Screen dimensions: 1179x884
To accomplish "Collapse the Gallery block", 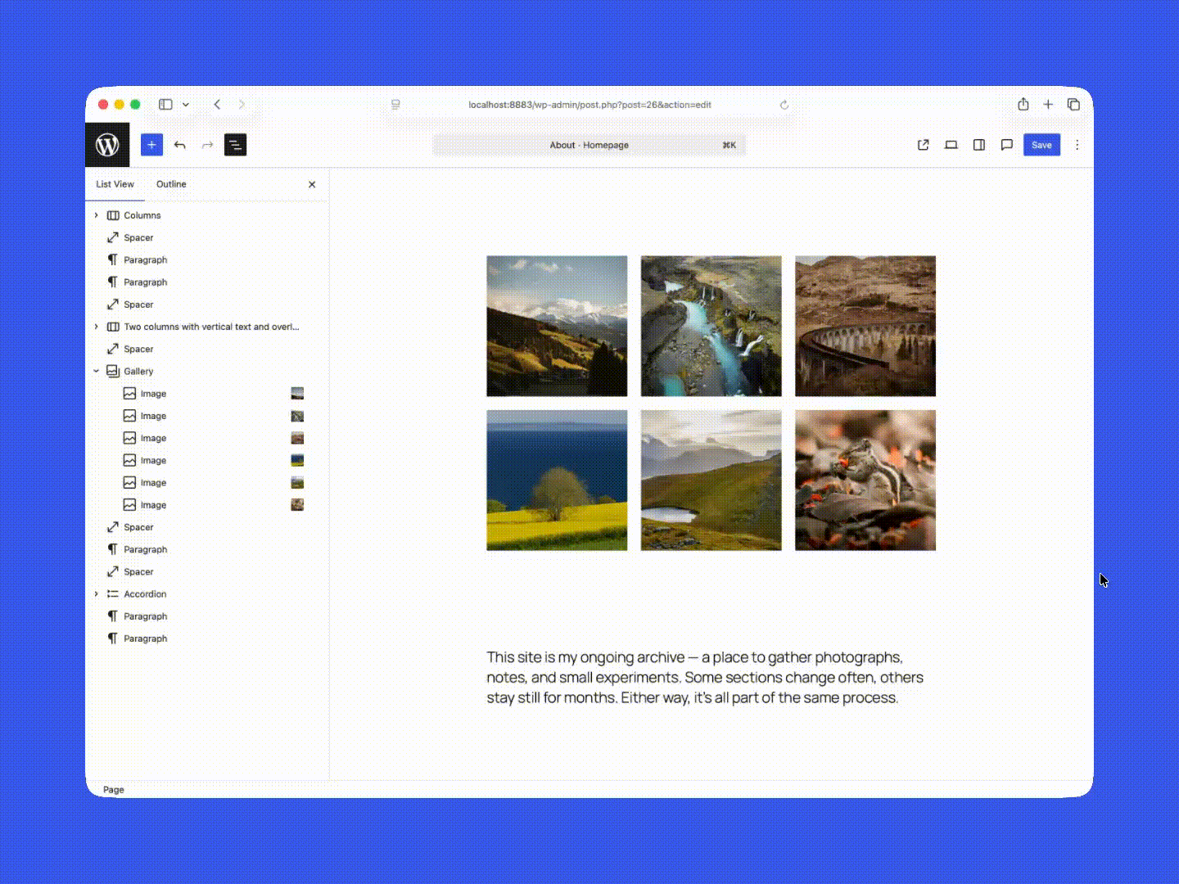I will point(96,371).
